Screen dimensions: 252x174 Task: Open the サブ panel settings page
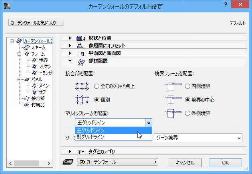pos(42,92)
